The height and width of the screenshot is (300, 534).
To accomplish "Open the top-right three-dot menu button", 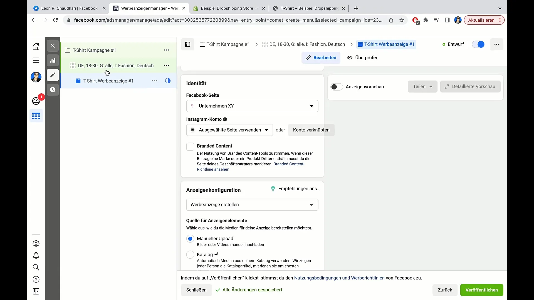I will [x=496, y=44].
